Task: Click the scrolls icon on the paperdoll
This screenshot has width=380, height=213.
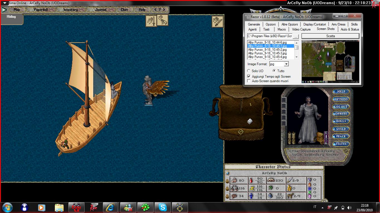Action: coord(291,138)
